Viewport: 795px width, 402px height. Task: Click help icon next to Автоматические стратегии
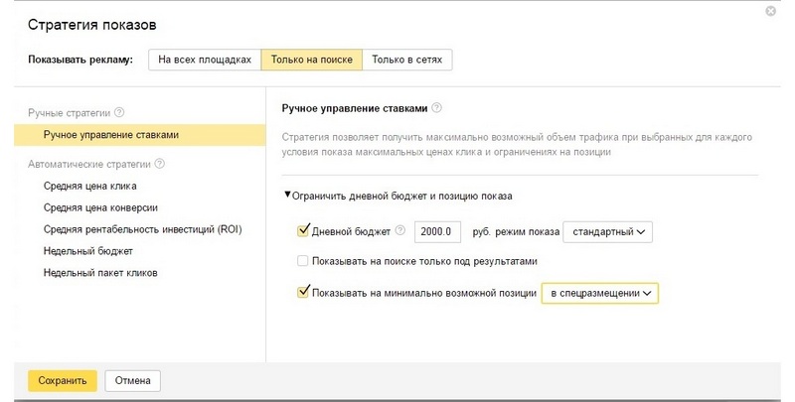coord(160,164)
